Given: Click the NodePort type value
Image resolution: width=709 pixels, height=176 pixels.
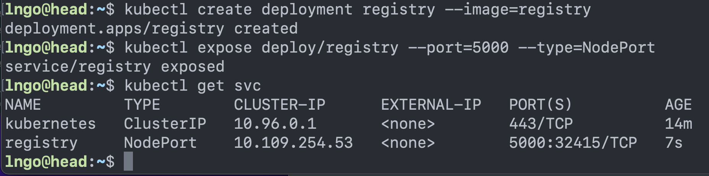Looking at the screenshot, I should [x=160, y=143].
